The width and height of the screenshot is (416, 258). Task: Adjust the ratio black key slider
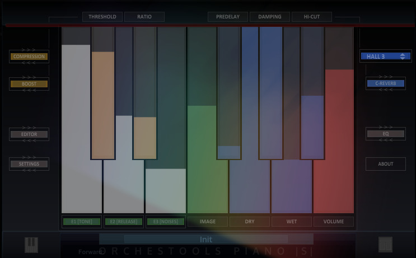pos(145,93)
